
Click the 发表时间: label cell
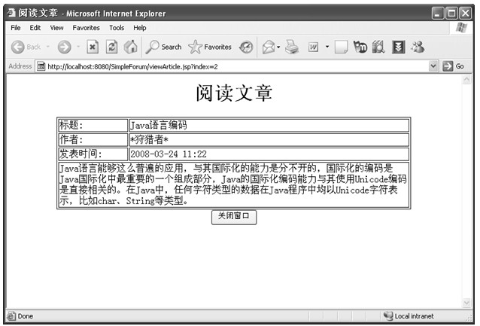point(93,154)
